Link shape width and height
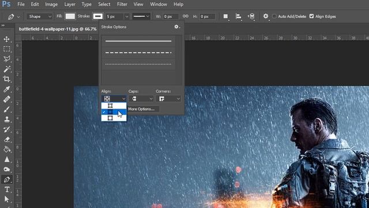Image resolution: width=369 pixels, height=208 pixels. click(186, 16)
